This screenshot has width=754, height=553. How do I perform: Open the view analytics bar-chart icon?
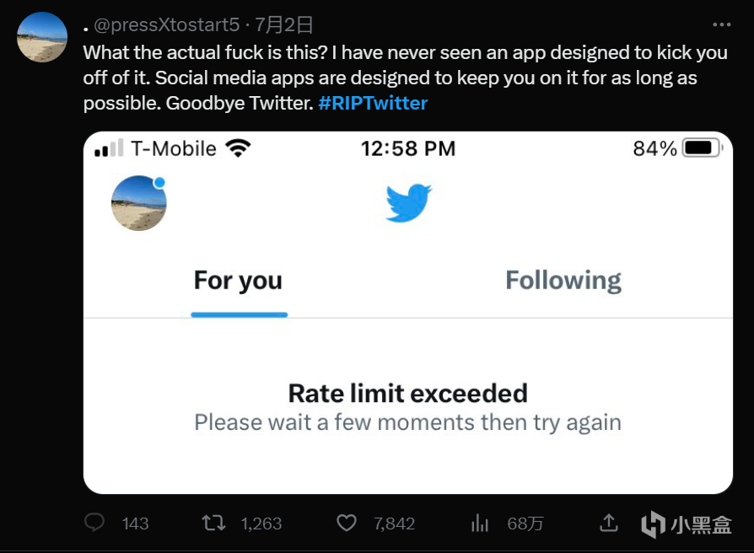[479, 523]
